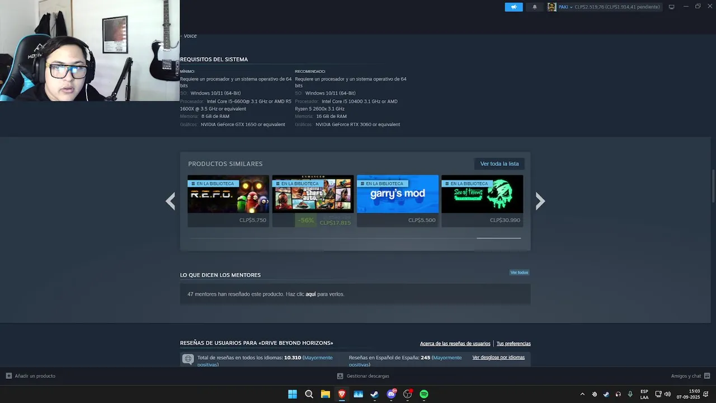Click the R.E.P.O. price CLP$5.750
The height and width of the screenshot is (403, 716).
(253, 220)
